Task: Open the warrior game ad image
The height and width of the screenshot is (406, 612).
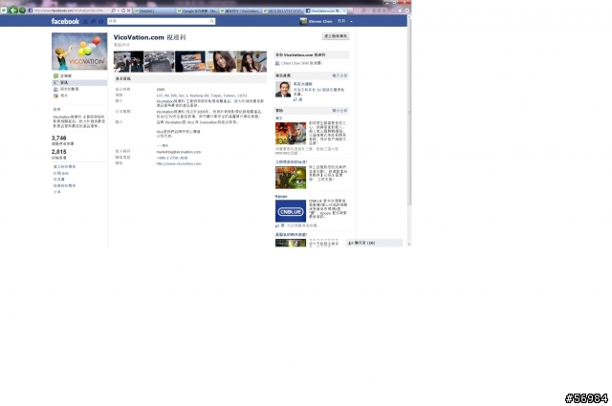Action: coord(291,134)
